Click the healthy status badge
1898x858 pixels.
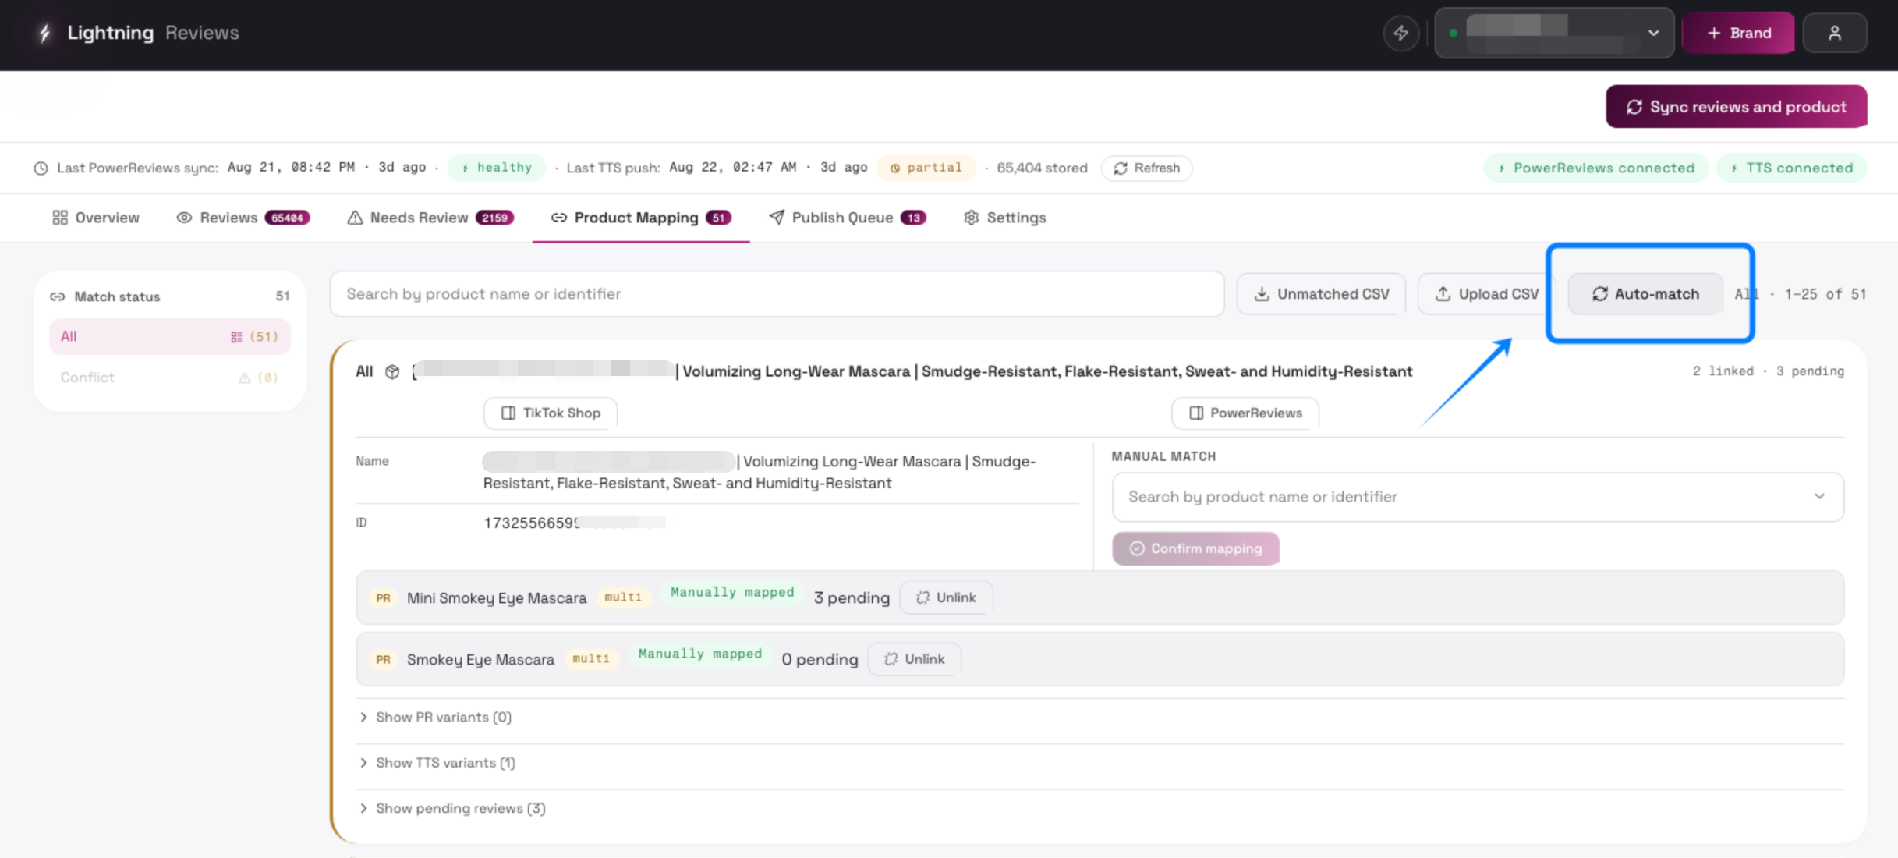[x=497, y=168]
